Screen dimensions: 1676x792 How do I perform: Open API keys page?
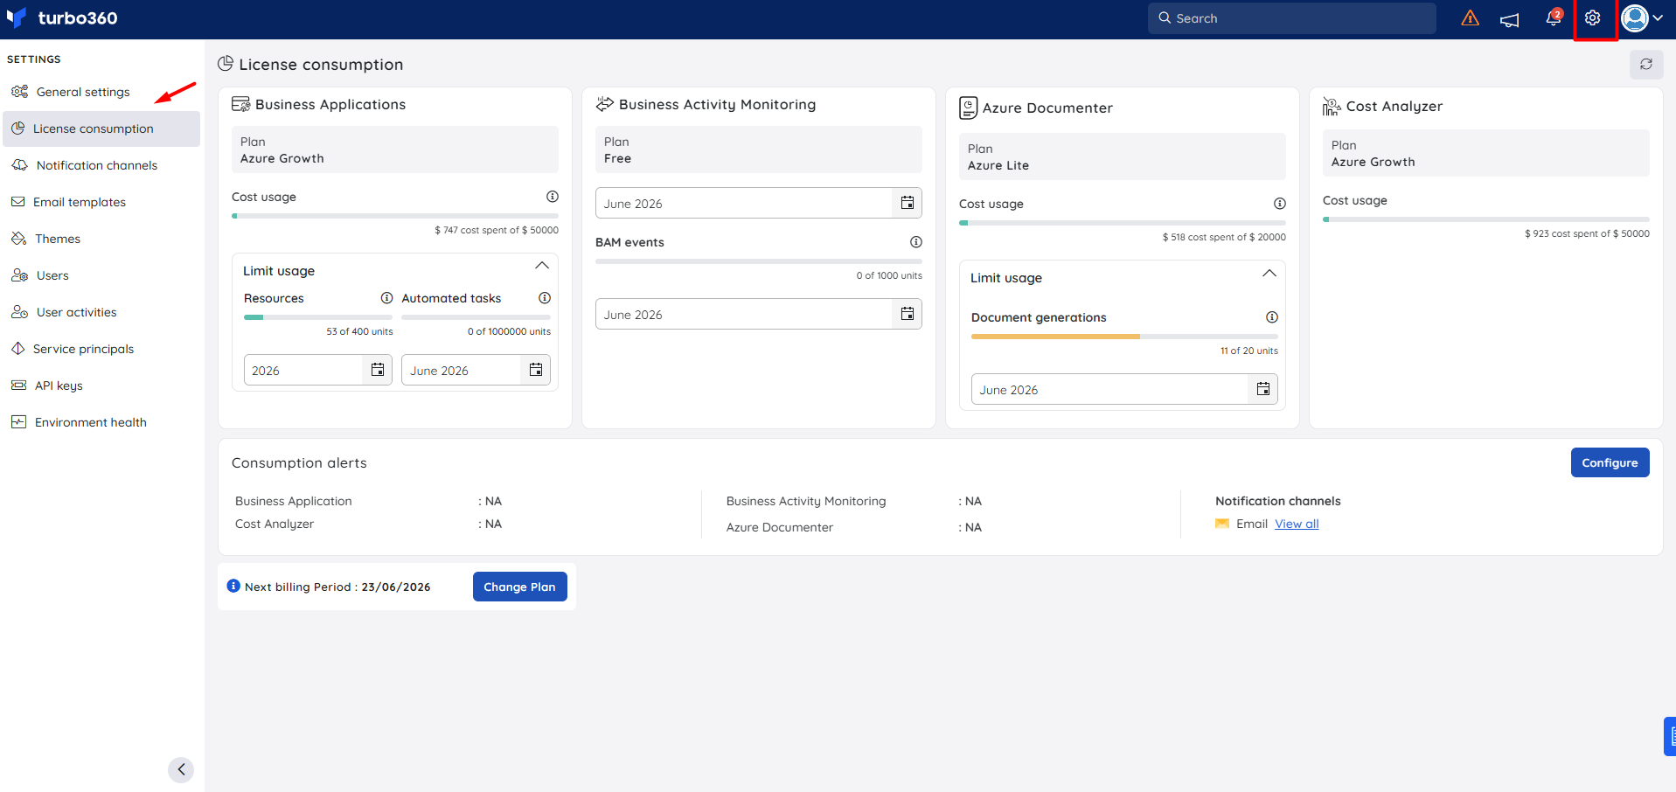(101, 386)
